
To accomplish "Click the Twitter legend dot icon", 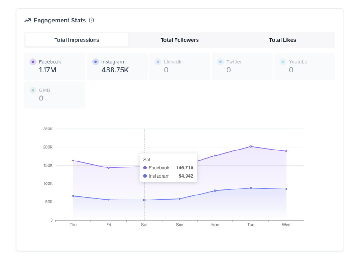I will point(220,62).
